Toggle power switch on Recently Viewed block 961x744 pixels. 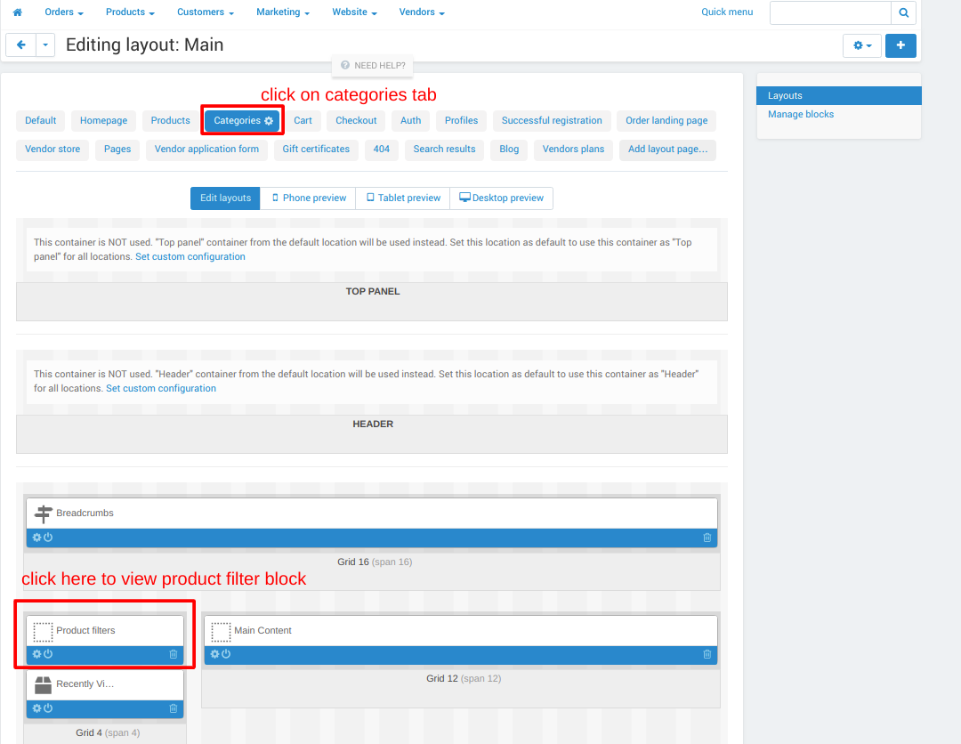coord(48,708)
